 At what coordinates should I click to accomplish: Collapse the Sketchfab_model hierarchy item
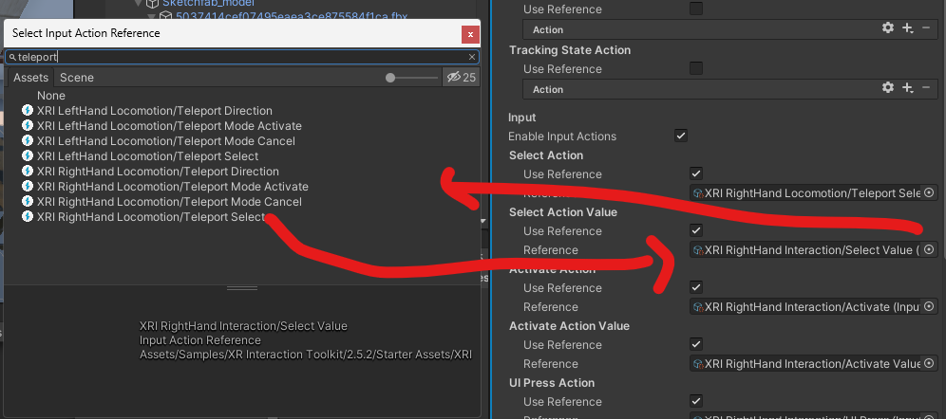pos(138,3)
